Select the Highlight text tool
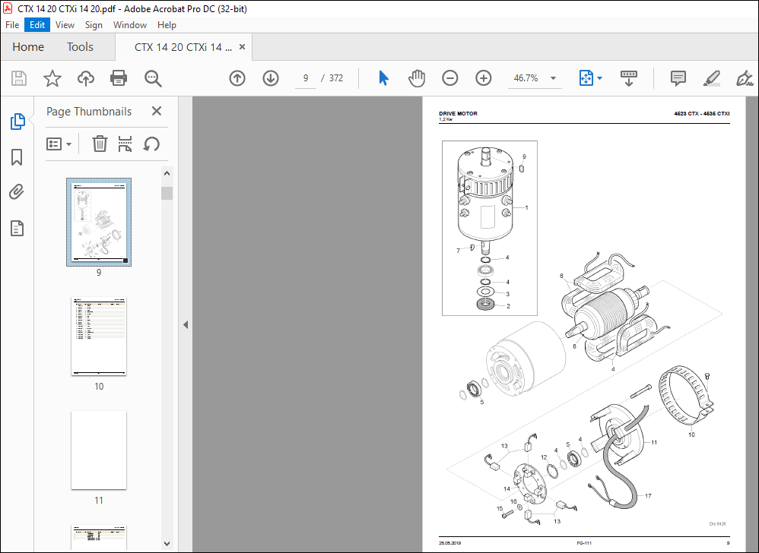The image size is (759, 553). click(712, 78)
